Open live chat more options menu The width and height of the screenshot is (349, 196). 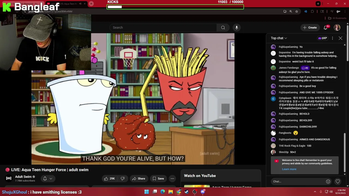pyautogui.click(x=332, y=38)
